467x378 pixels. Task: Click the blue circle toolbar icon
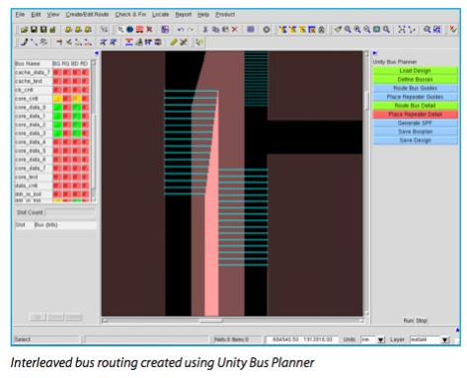[130, 30]
